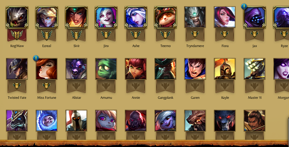Click the Tristana portrait in bottom row
This screenshot has width=289, height=147.
coord(165,121)
